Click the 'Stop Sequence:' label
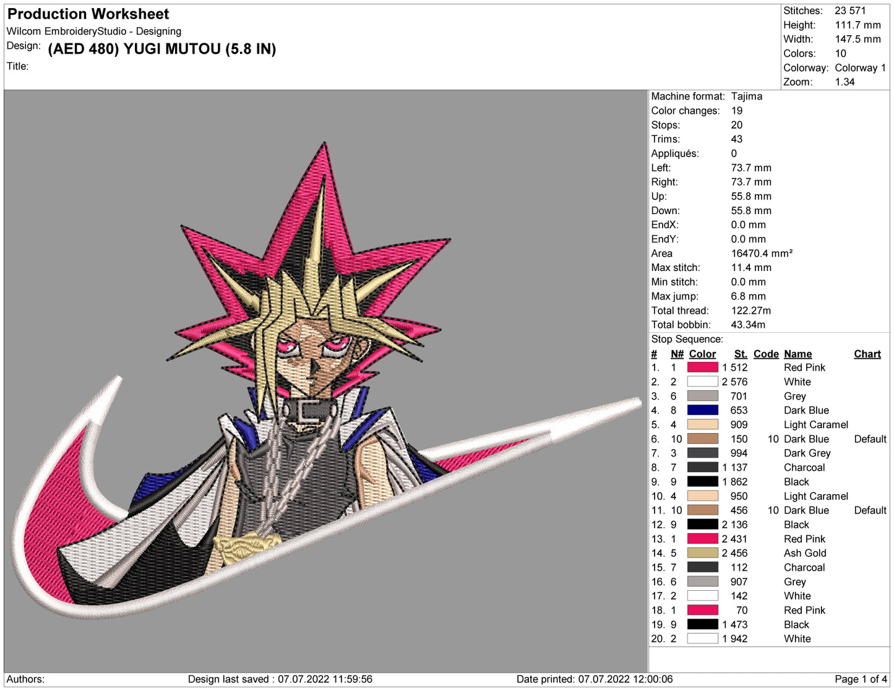 [687, 339]
